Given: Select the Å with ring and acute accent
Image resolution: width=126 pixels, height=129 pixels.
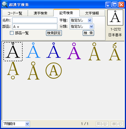Looking at the screenshot, I should pyautogui.click(x=115, y=51).
